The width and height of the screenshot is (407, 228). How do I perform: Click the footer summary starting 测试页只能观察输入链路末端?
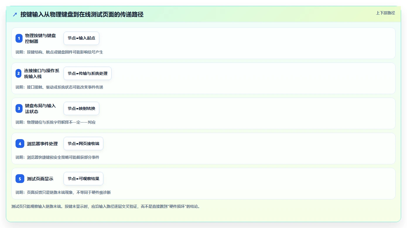tap(106, 206)
